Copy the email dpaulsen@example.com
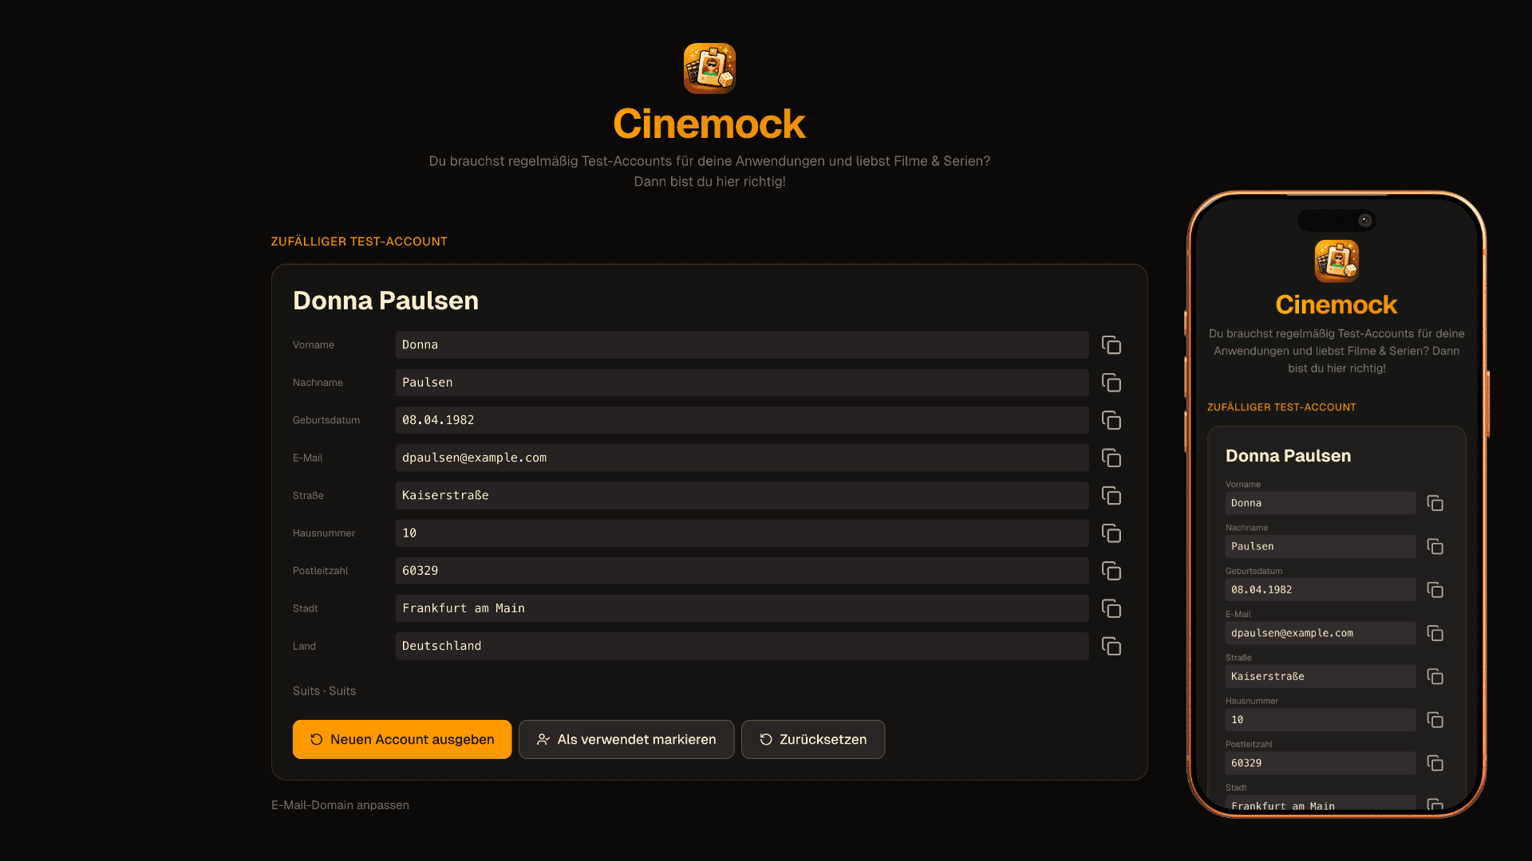Viewport: 1532px width, 861px height. [x=1111, y=458]
